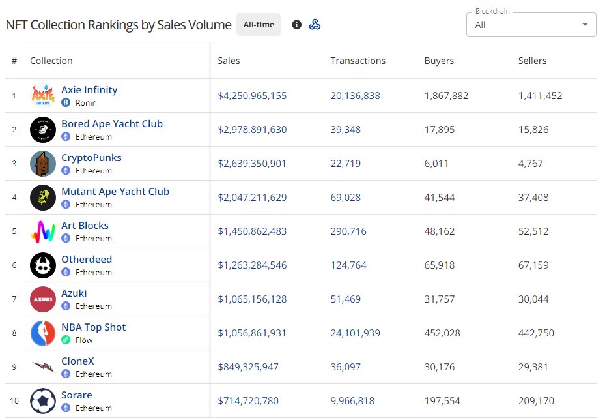Image resolution: width=605 pixels, height=418 pixels.
Task: Click Otherdeed sales $1,263,284,546
Action: pos(252,265)
